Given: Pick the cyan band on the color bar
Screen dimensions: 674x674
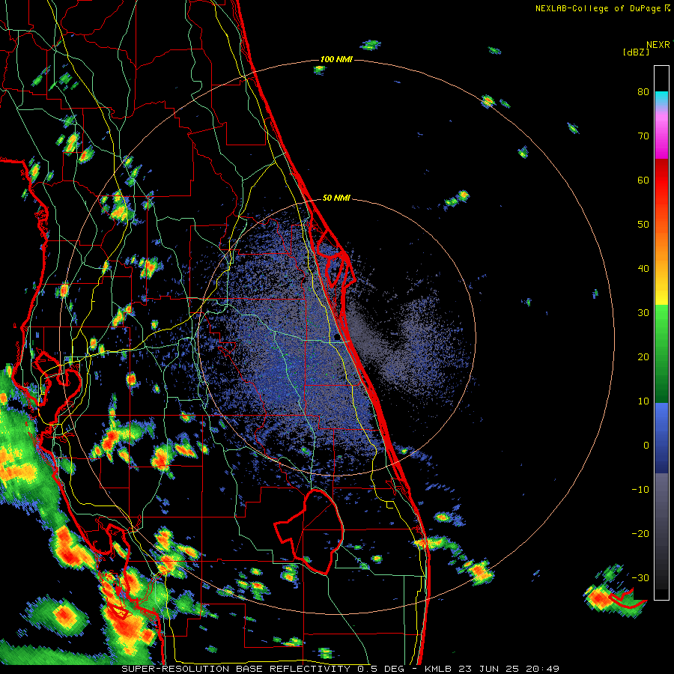Looking at the screenshot, I should 661,98.
